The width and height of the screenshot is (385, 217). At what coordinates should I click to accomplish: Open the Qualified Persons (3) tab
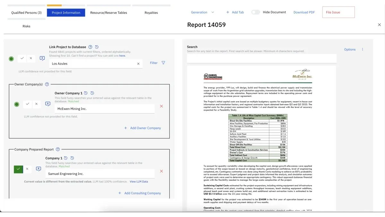[26, 13]
